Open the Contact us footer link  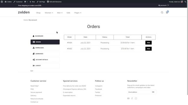tap(34, 102)
